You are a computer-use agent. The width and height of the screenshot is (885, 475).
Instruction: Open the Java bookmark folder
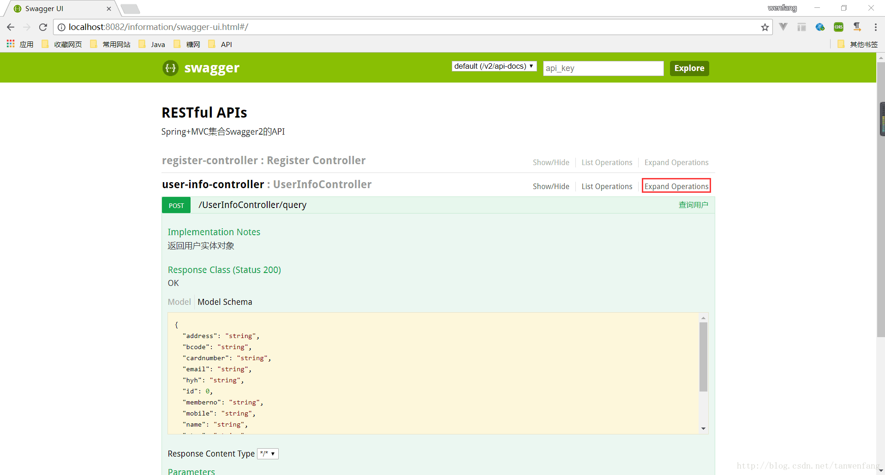coord(152,44)
